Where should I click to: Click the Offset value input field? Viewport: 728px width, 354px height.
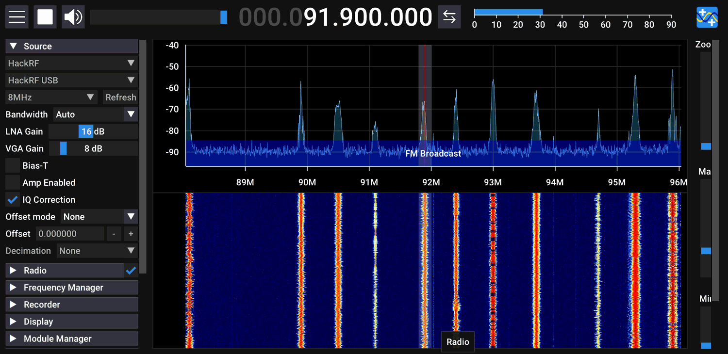(x=70, y=234)
